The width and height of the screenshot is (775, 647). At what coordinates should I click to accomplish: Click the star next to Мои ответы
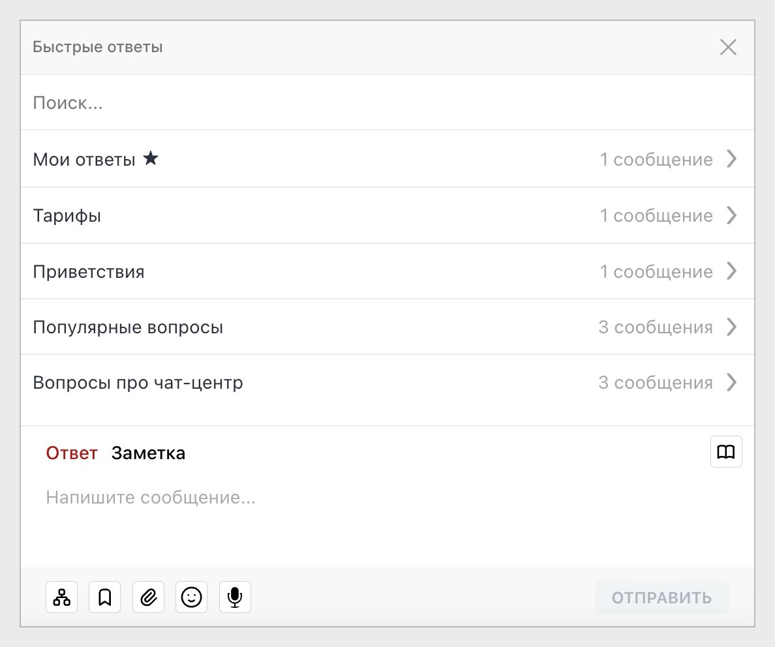click(151, 158)
